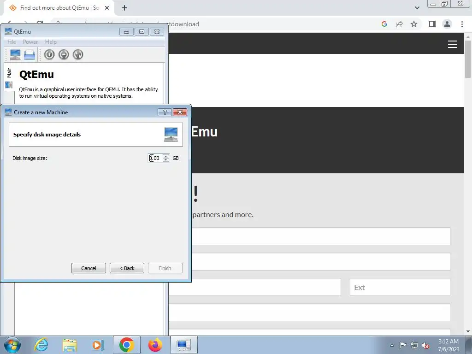Click the Cancel button in the wizard

(88, 268)
